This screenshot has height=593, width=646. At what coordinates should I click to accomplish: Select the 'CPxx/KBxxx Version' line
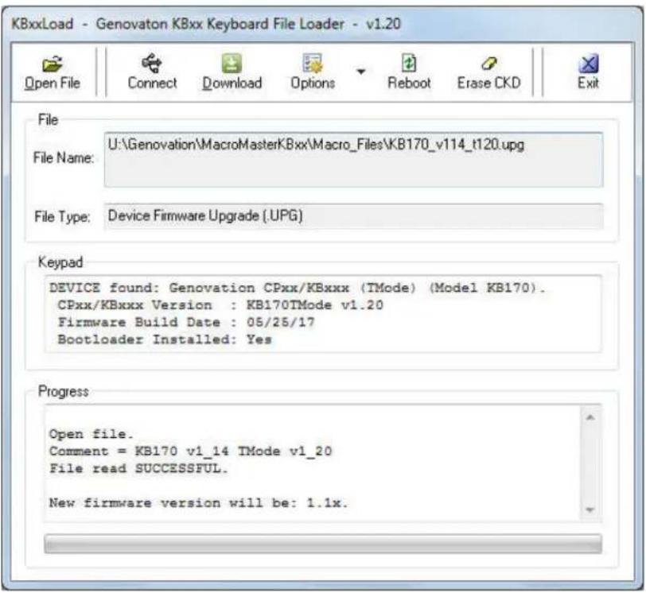coord(220,305)
